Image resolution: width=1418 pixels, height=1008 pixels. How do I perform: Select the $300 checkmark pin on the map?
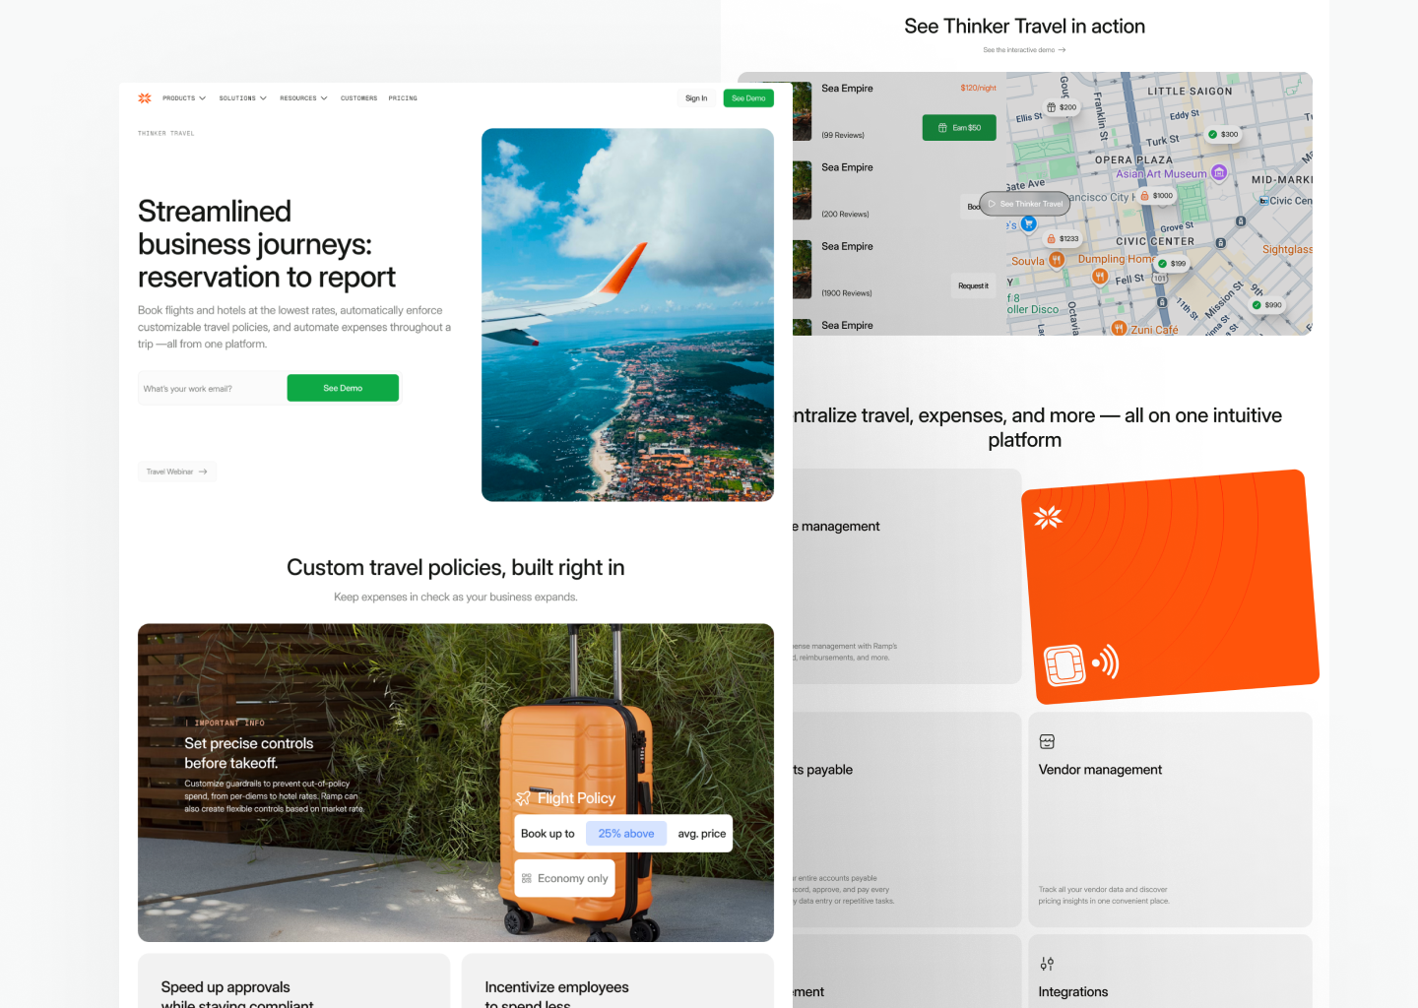click(1223, 134)
